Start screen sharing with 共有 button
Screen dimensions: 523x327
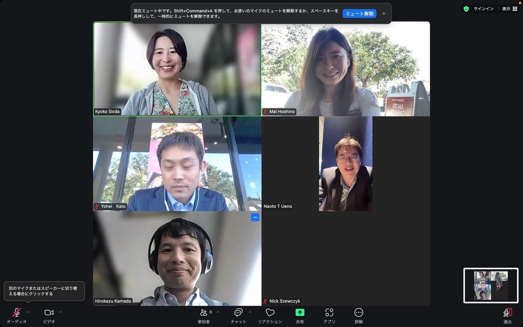pos(300,315)
